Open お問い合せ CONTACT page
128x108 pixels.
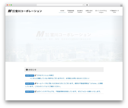pyautogui.click(x=89, y=11)
